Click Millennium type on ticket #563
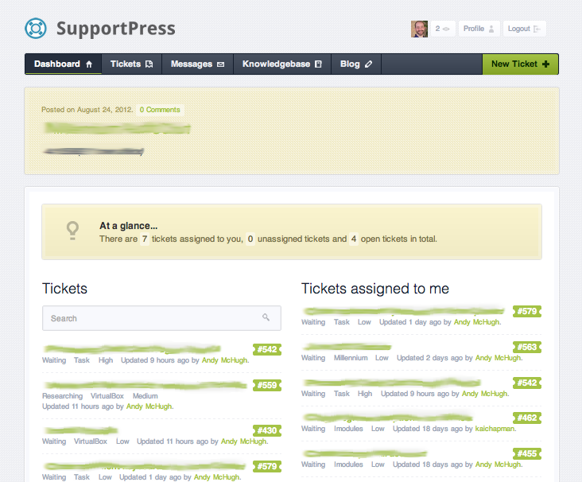Image resolution: width=582 pixels, height=482 pixels. pyautogui.click(x=351, y=358)
